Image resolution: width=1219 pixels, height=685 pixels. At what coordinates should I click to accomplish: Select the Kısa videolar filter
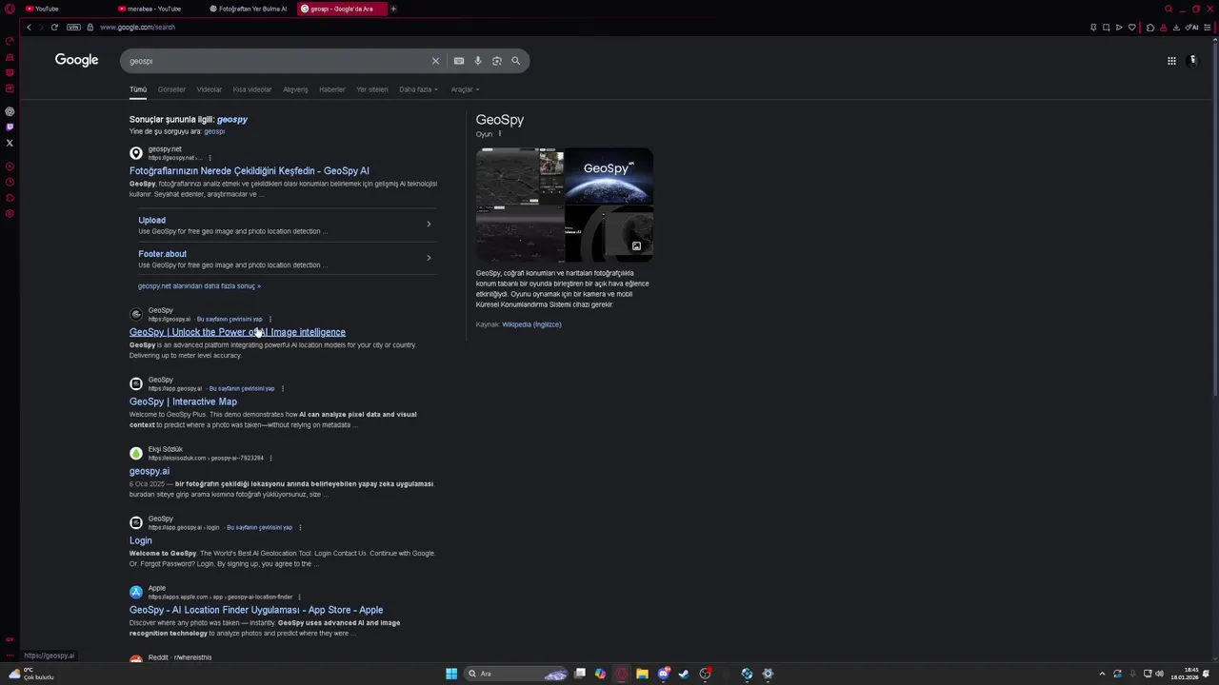click(x=252, y=89)
